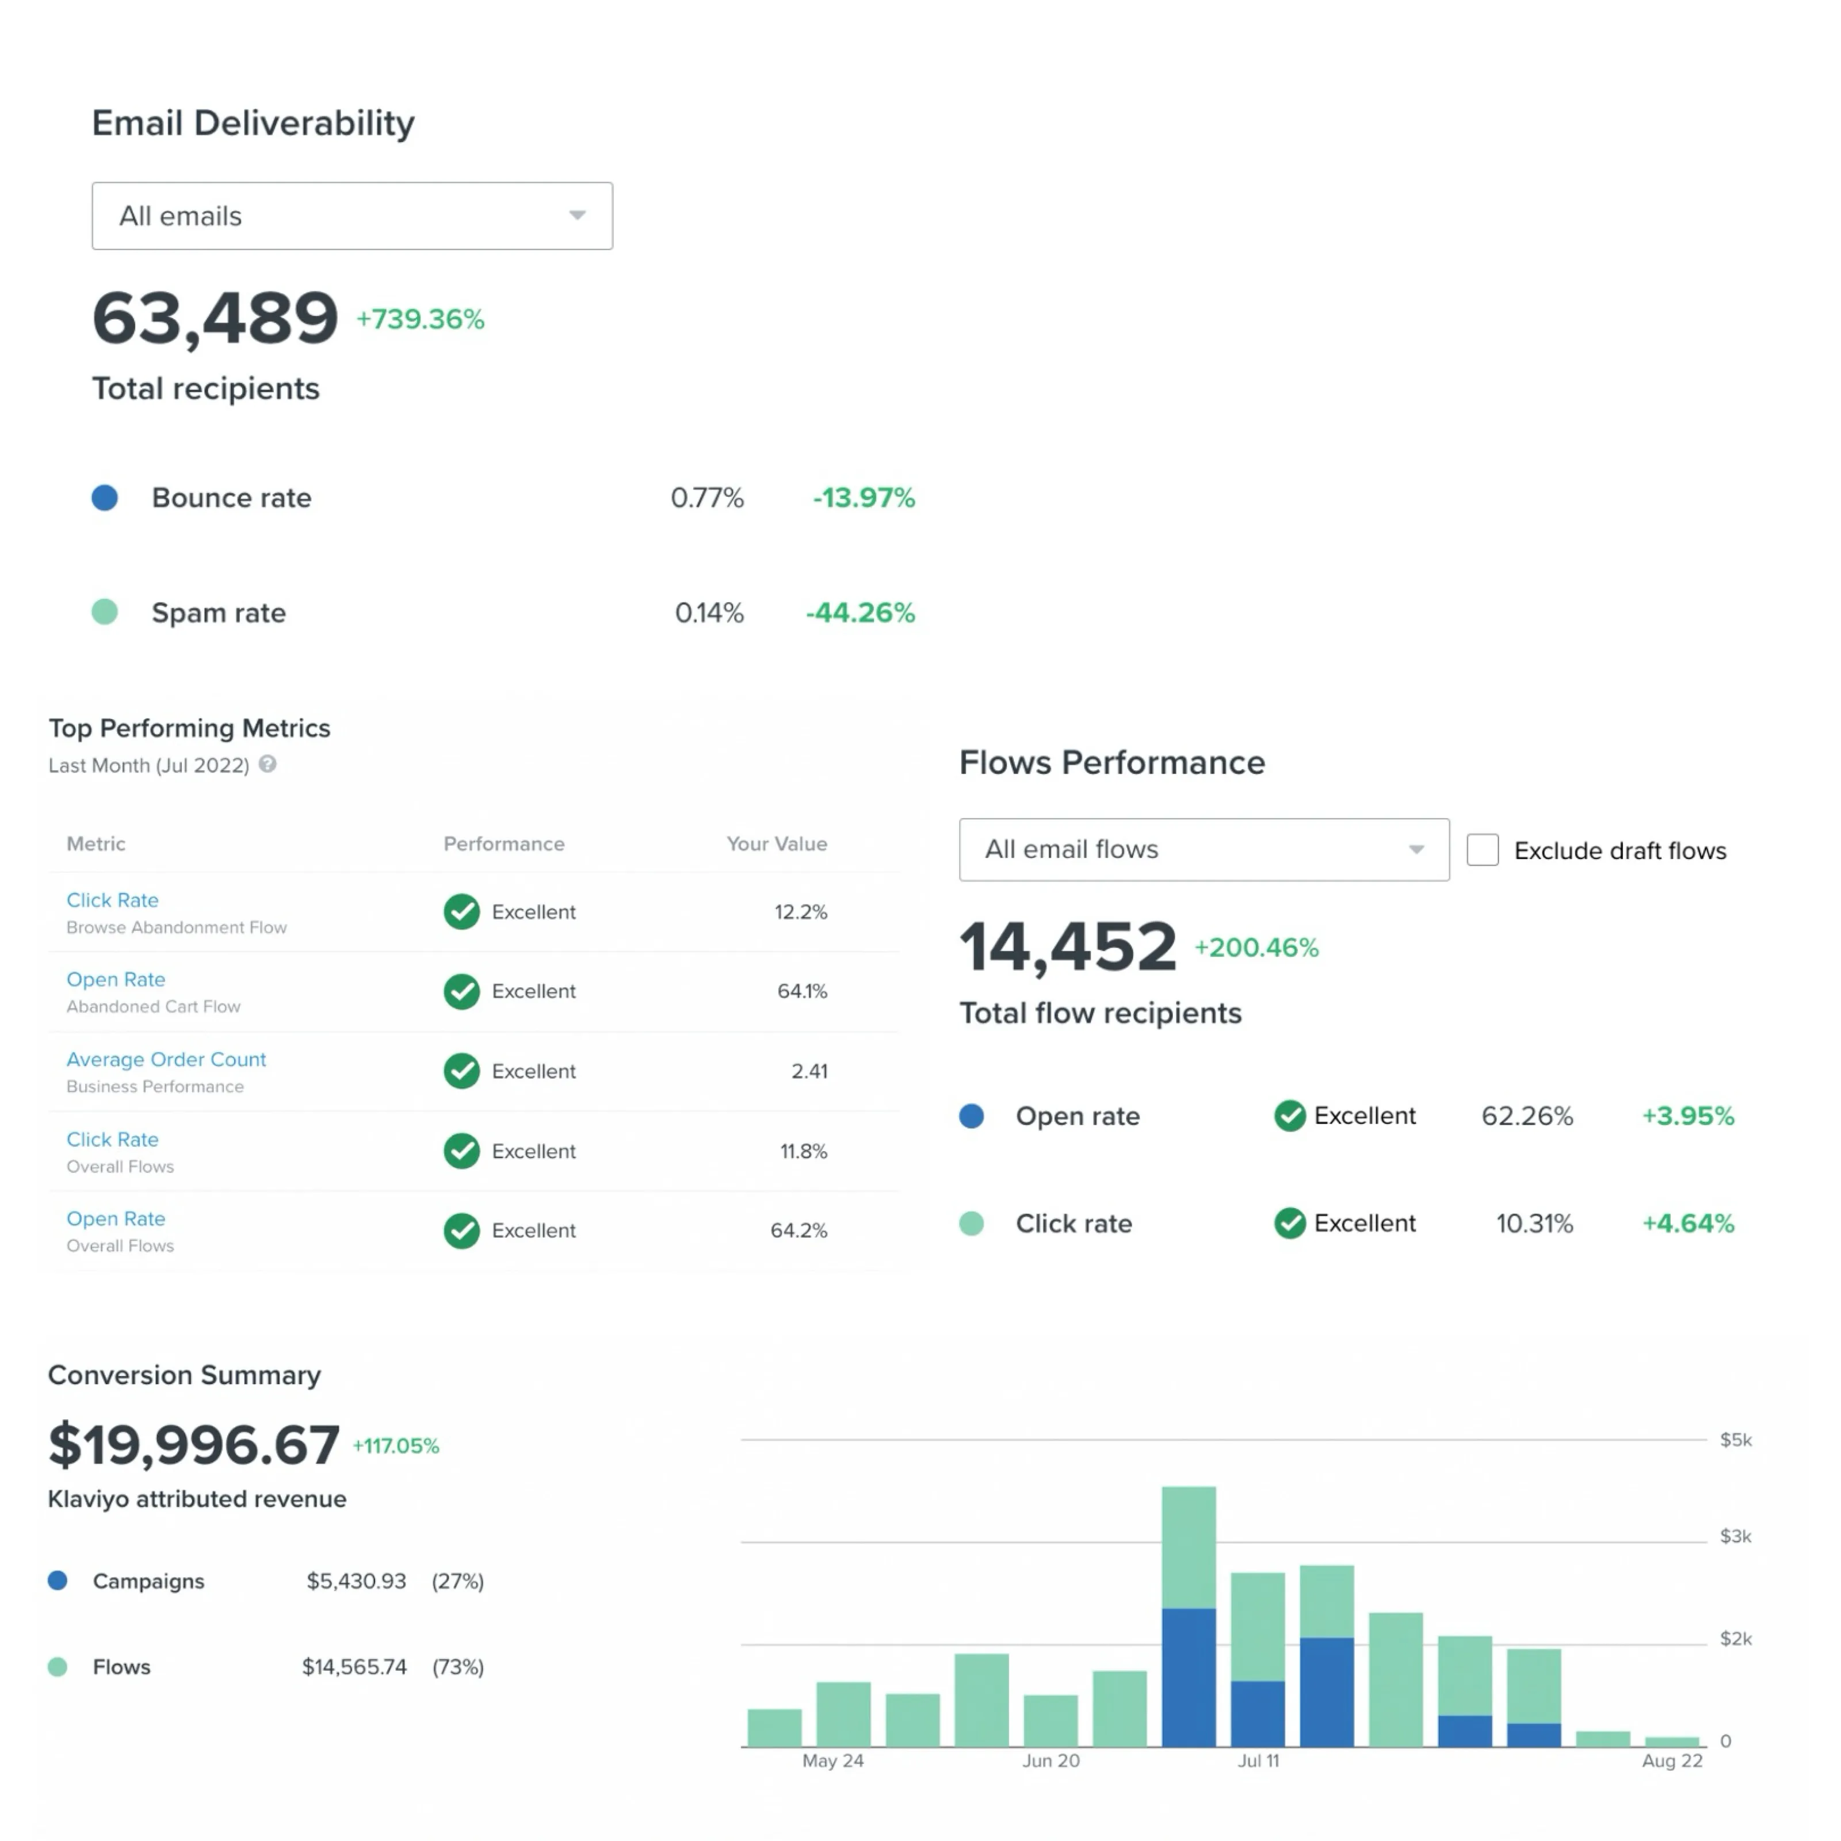Click the $19,996.67 attributed revenue figure

(x=193, y=1445)
